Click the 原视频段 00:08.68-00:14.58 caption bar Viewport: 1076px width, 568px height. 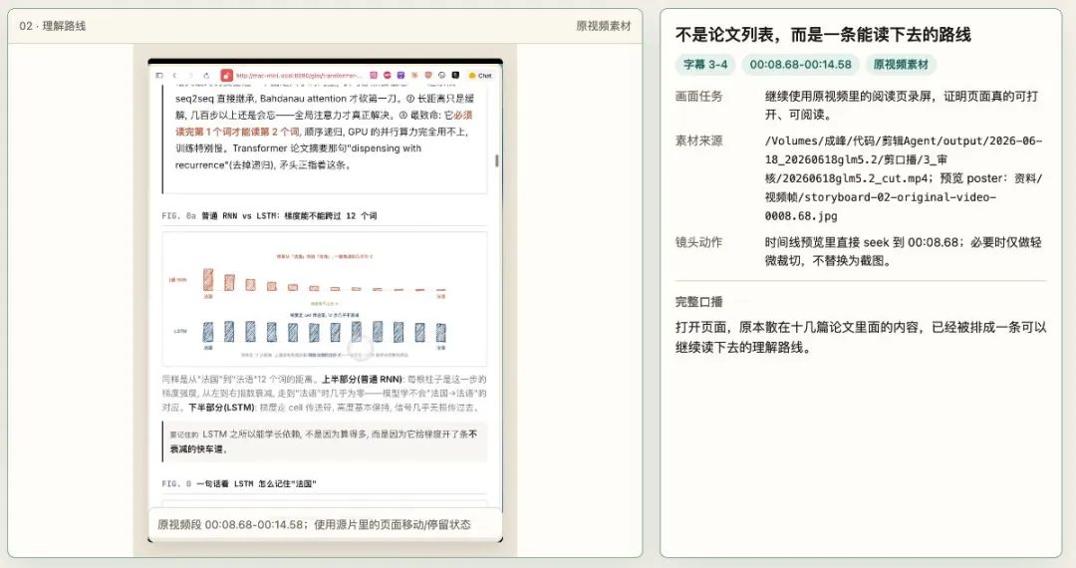(x=325, y=525)
